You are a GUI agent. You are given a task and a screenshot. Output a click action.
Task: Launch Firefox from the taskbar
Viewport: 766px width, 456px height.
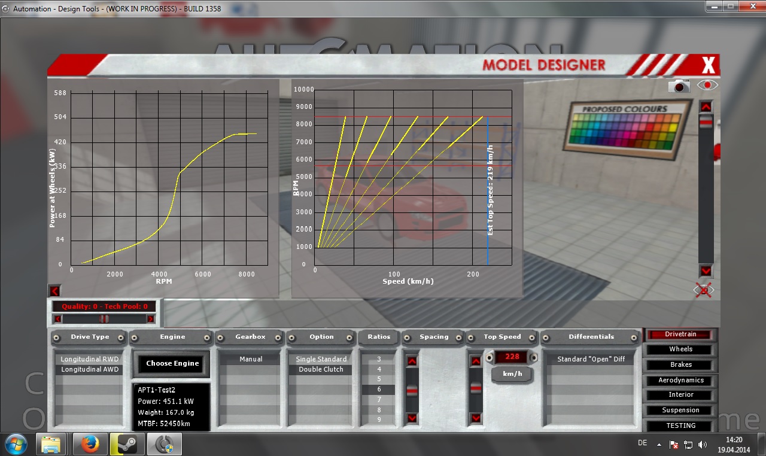tap(90, 445)
